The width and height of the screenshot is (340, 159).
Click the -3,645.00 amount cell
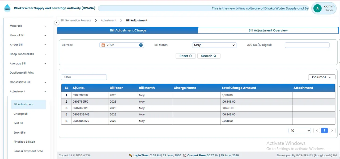(257, 108)
